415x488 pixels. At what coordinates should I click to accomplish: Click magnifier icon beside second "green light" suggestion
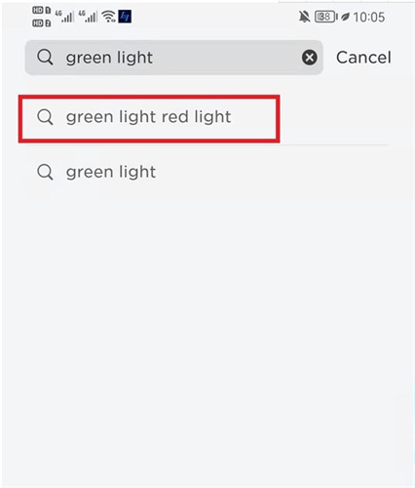click(45, 172)
